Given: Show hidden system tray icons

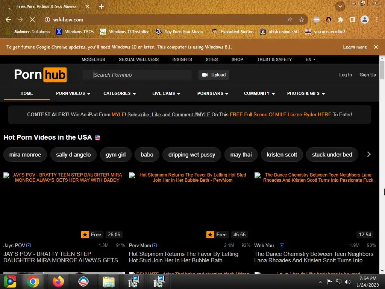Looking at the screenshot, I should pyautogui.click(x=320, y=282).
